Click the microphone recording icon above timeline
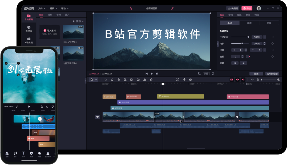Viewport: 287px width, 165px height. point(184,80)
